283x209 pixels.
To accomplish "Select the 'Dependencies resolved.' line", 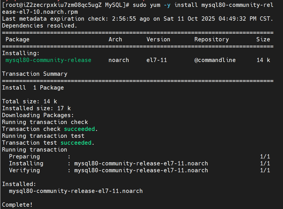I will click(x=40, y=26).
